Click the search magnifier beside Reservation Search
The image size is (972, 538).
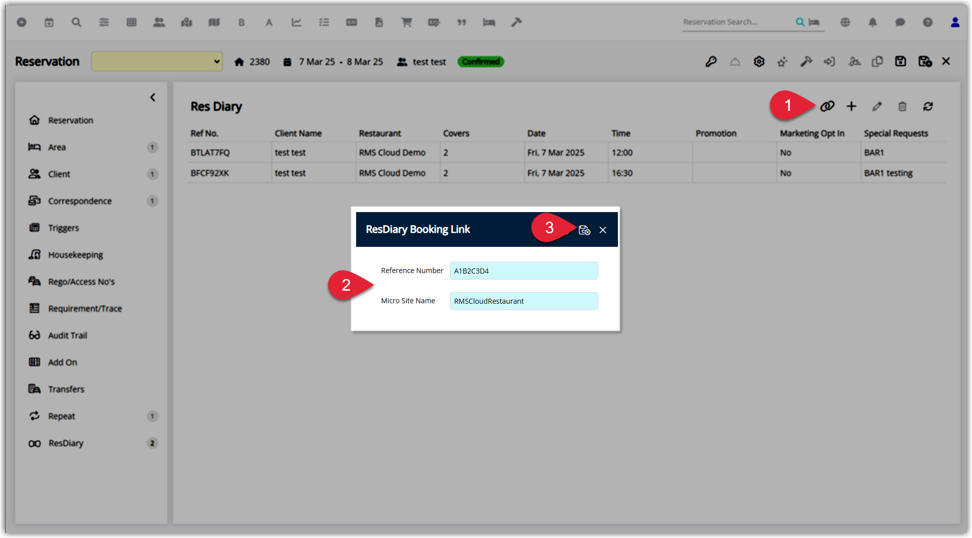(800, 22)
